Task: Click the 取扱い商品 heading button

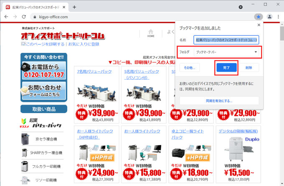Action: click(x=44, y=109)
